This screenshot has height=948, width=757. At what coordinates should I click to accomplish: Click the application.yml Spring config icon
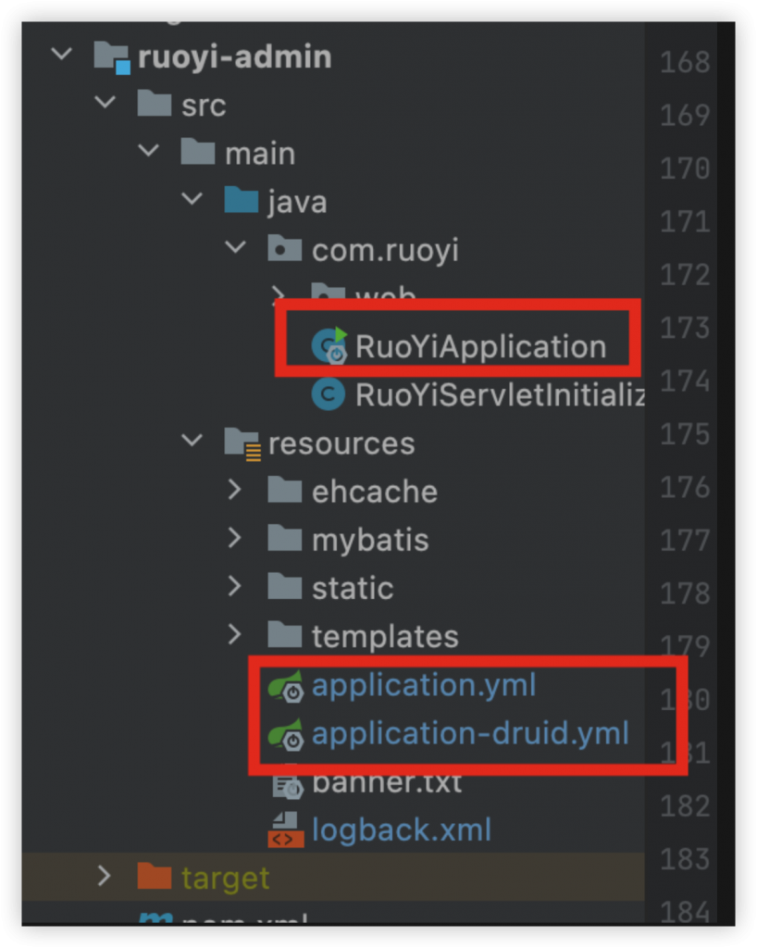pos(286,687)
